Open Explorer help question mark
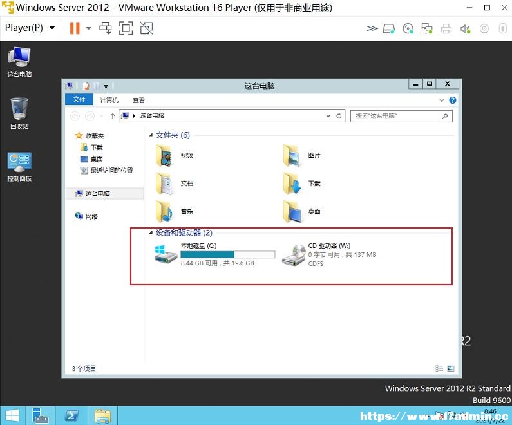 pos(453,100)
